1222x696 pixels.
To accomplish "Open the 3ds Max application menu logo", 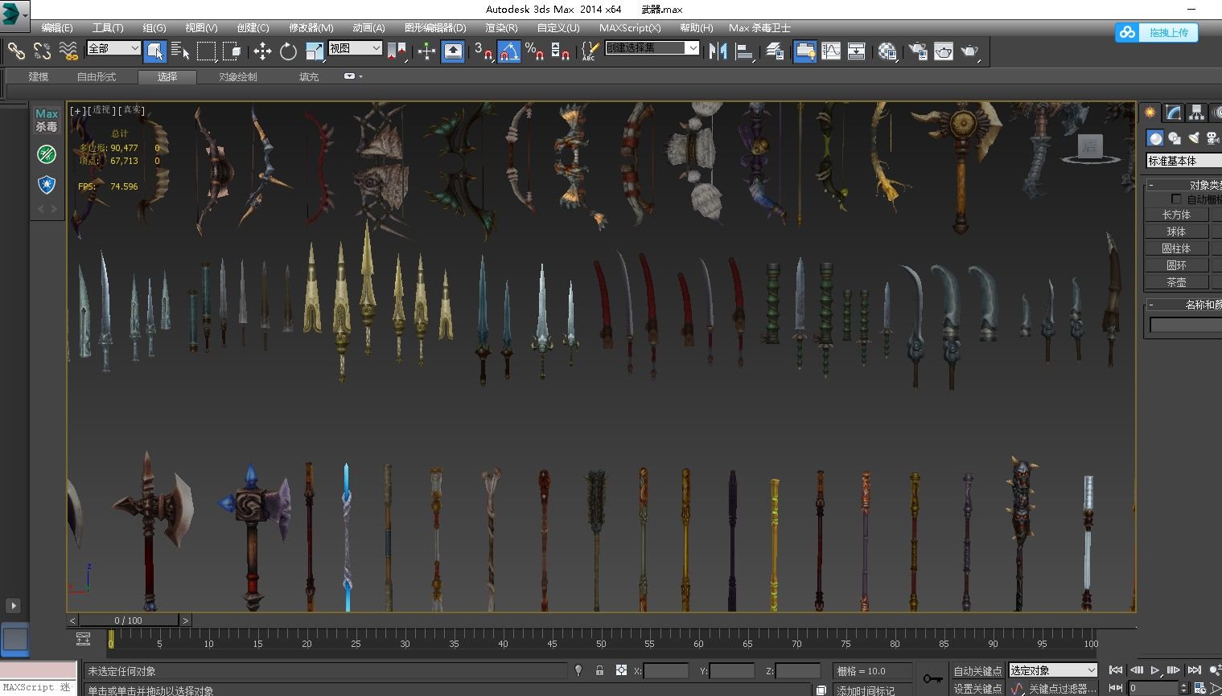I will 12,14.
